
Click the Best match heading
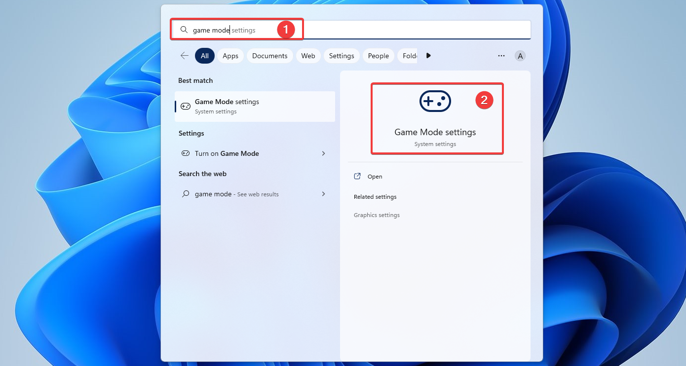[195, 80]
